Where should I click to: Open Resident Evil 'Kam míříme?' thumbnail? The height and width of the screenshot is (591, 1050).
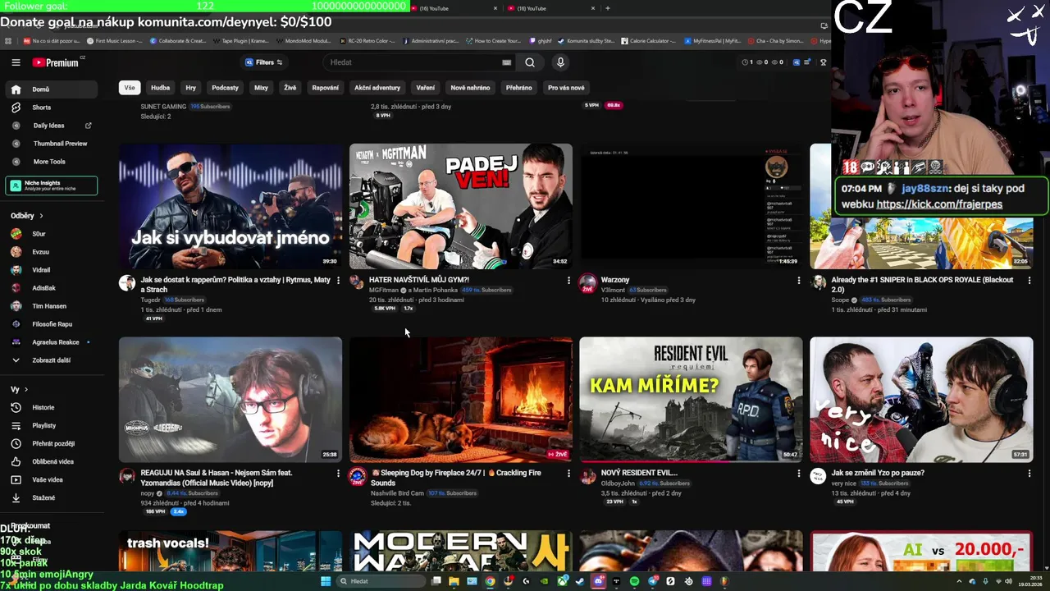click(691, 400)
